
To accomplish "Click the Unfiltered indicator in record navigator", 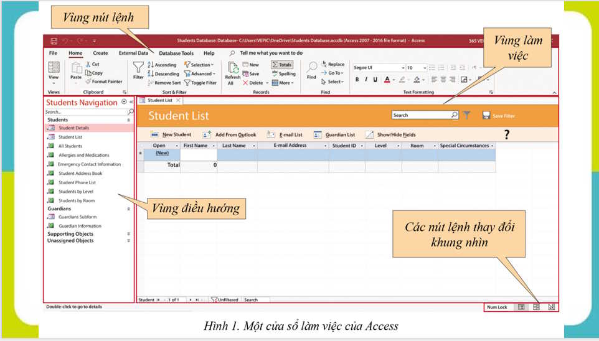I will (x=225, y=300).
